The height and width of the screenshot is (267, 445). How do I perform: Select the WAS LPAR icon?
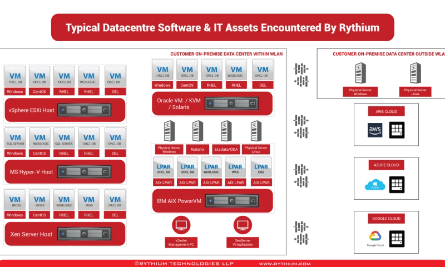[235, 167]
